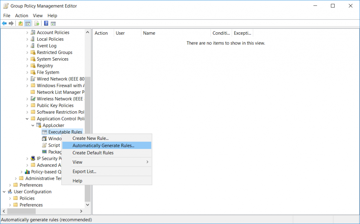The image size is (360, 224).
Task: Click the Show/Hide Action Pane icon
Action: coord(53,23)
